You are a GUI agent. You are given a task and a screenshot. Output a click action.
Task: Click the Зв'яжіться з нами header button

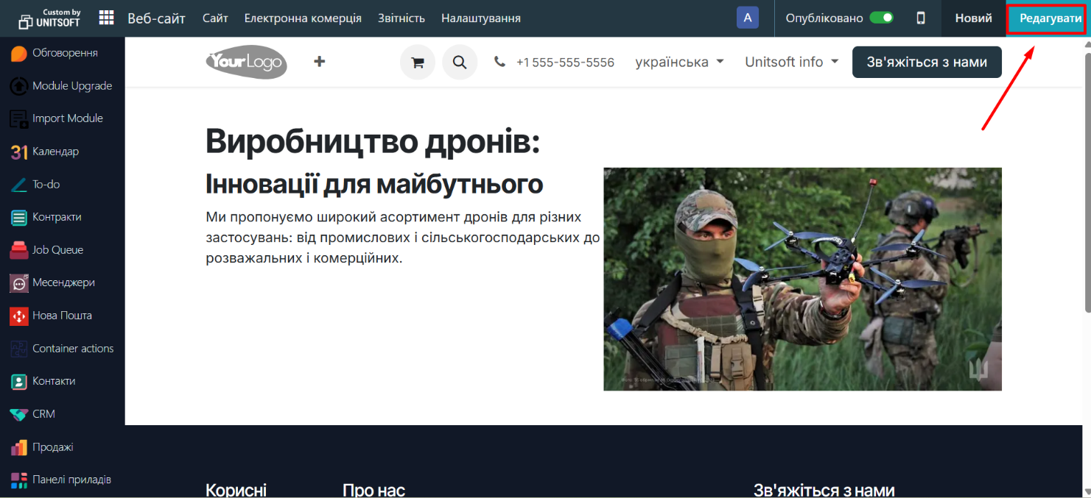pyautogui.click(x=926, y=63)
